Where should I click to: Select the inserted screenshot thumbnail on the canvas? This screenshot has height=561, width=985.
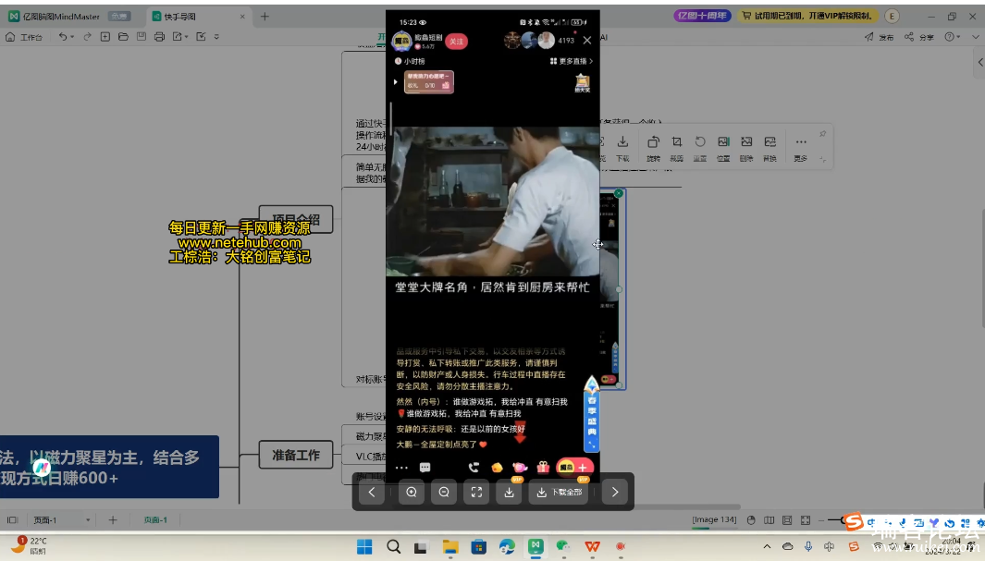coord(610,290)
